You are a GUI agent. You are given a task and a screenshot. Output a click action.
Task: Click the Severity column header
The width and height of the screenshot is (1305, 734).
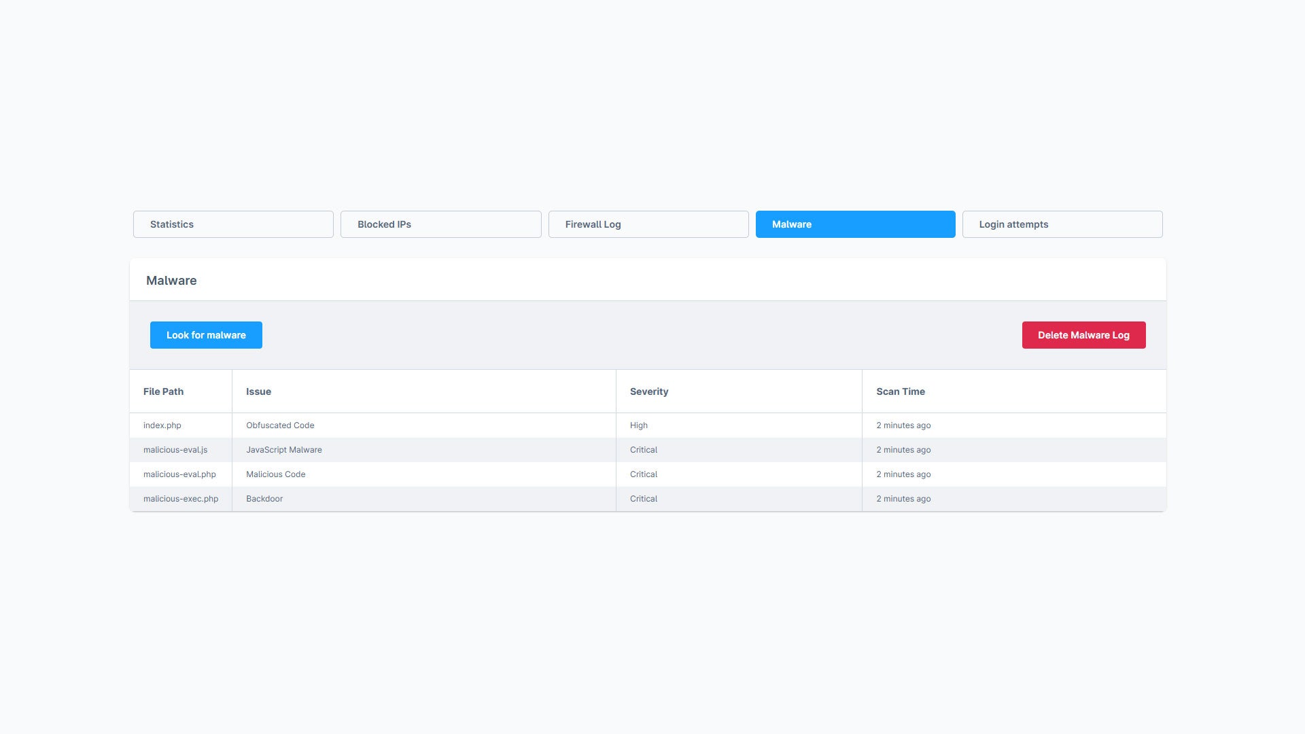649,391
